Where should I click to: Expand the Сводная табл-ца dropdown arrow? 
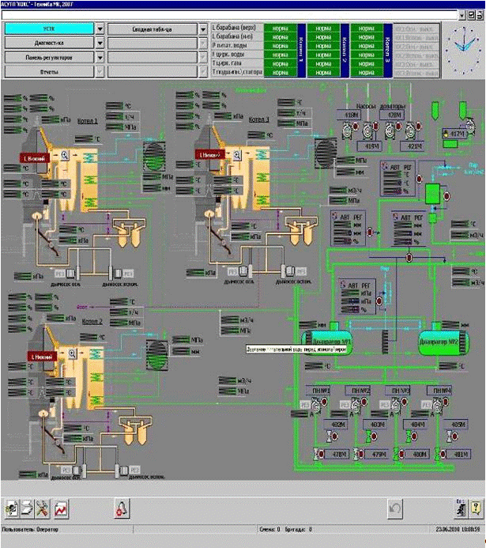click(x=202, y=28)
